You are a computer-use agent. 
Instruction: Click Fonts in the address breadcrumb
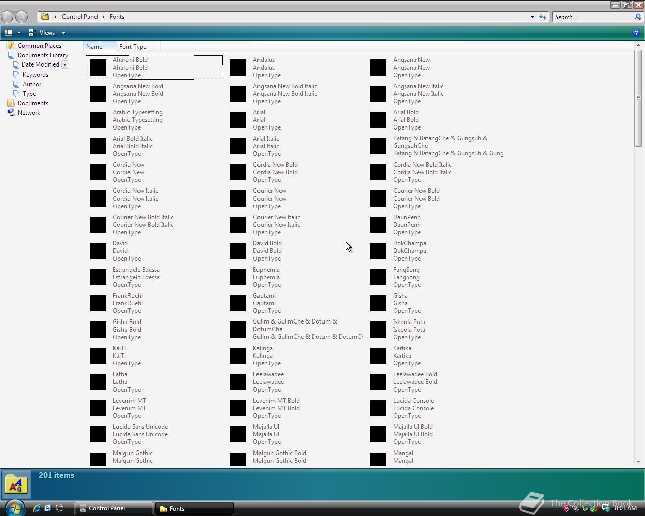(117, 17)
